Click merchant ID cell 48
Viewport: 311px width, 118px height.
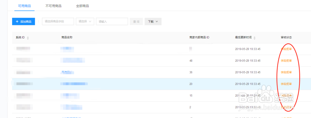(191, 61)
